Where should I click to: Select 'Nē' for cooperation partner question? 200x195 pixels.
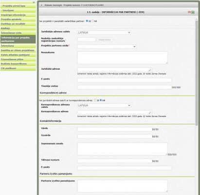[92, 21]
